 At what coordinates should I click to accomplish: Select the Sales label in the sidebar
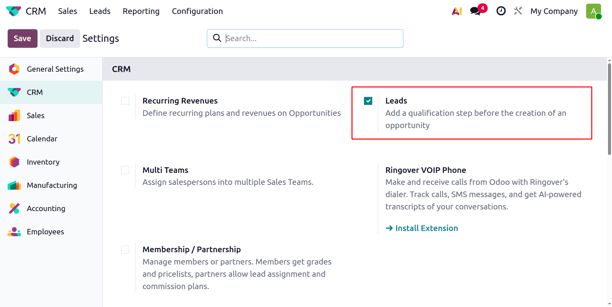pos(36,115)
